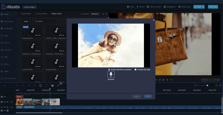Click the undo arrow in timeline toolbar

(x=4, y=85)
